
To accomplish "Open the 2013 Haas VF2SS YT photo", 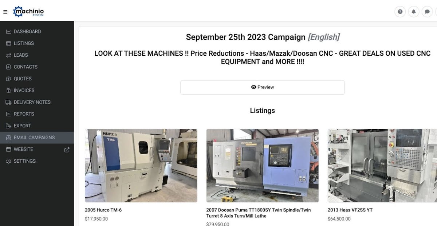I will 382,166.
